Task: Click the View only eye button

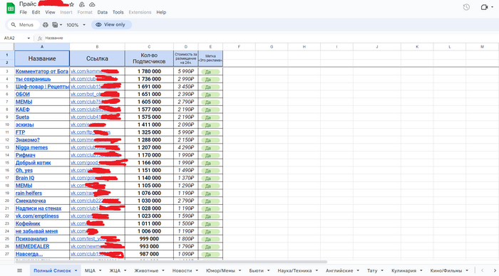Action: click(x=111, y=25)
